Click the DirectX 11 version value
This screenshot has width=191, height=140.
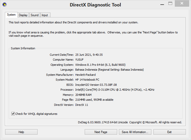tap(82, 105)
